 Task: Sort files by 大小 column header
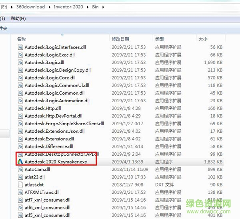pyautogui.click(x=203, y=39)
